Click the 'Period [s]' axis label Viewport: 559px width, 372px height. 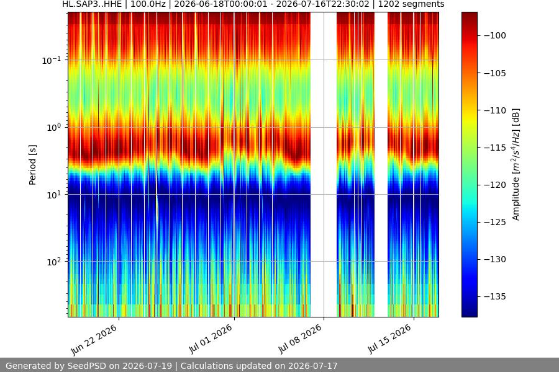click(x=32, y=164)
